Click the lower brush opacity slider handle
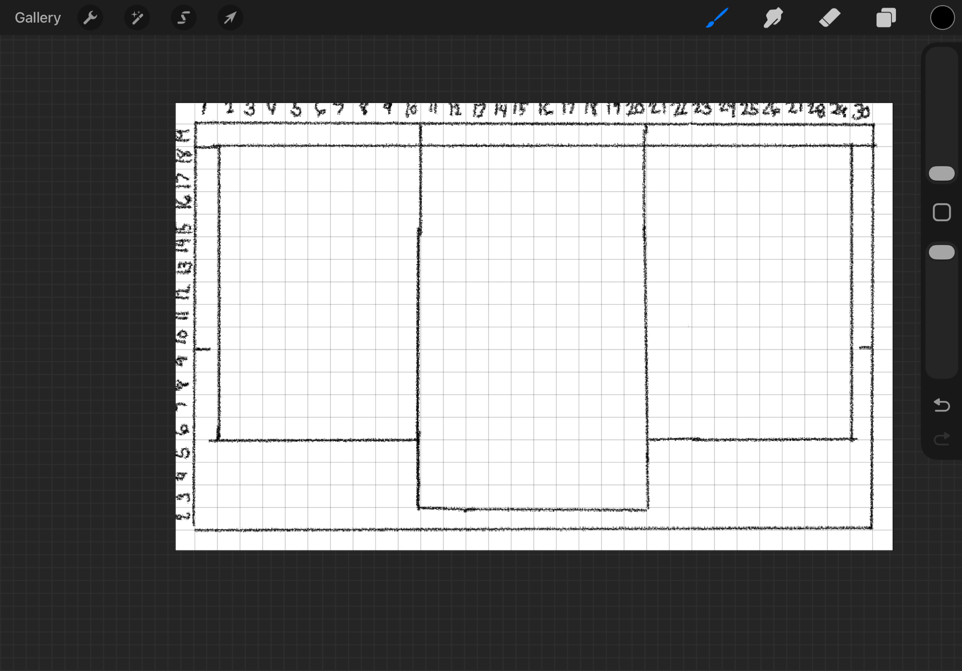 pos(941,252)
